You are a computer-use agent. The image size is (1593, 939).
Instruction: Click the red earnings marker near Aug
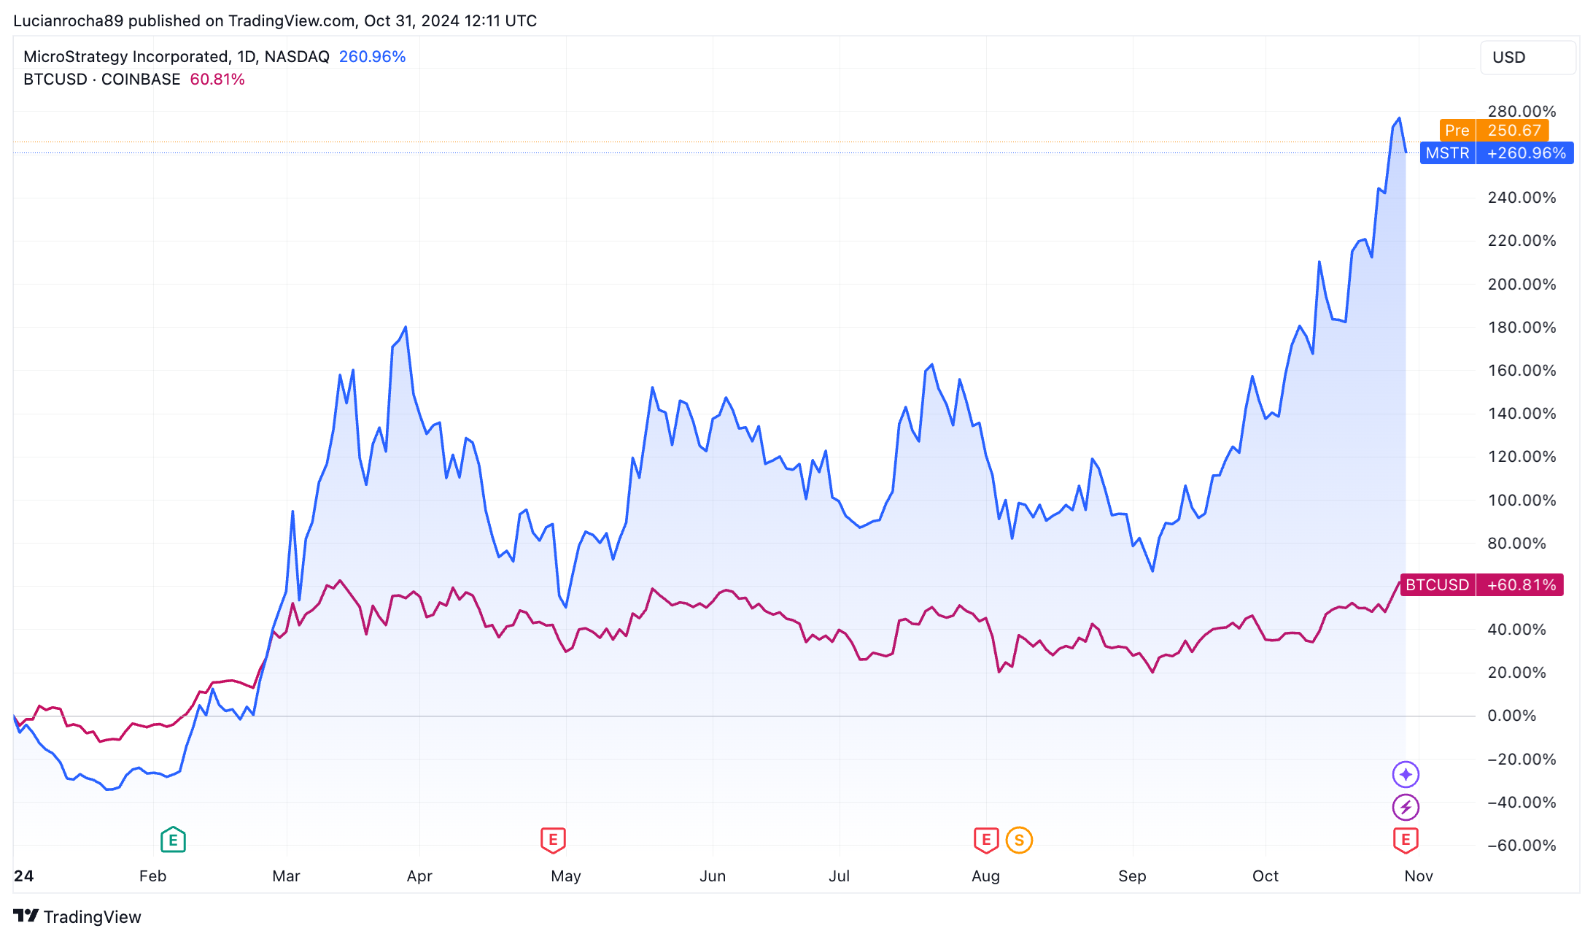point(985,840)
